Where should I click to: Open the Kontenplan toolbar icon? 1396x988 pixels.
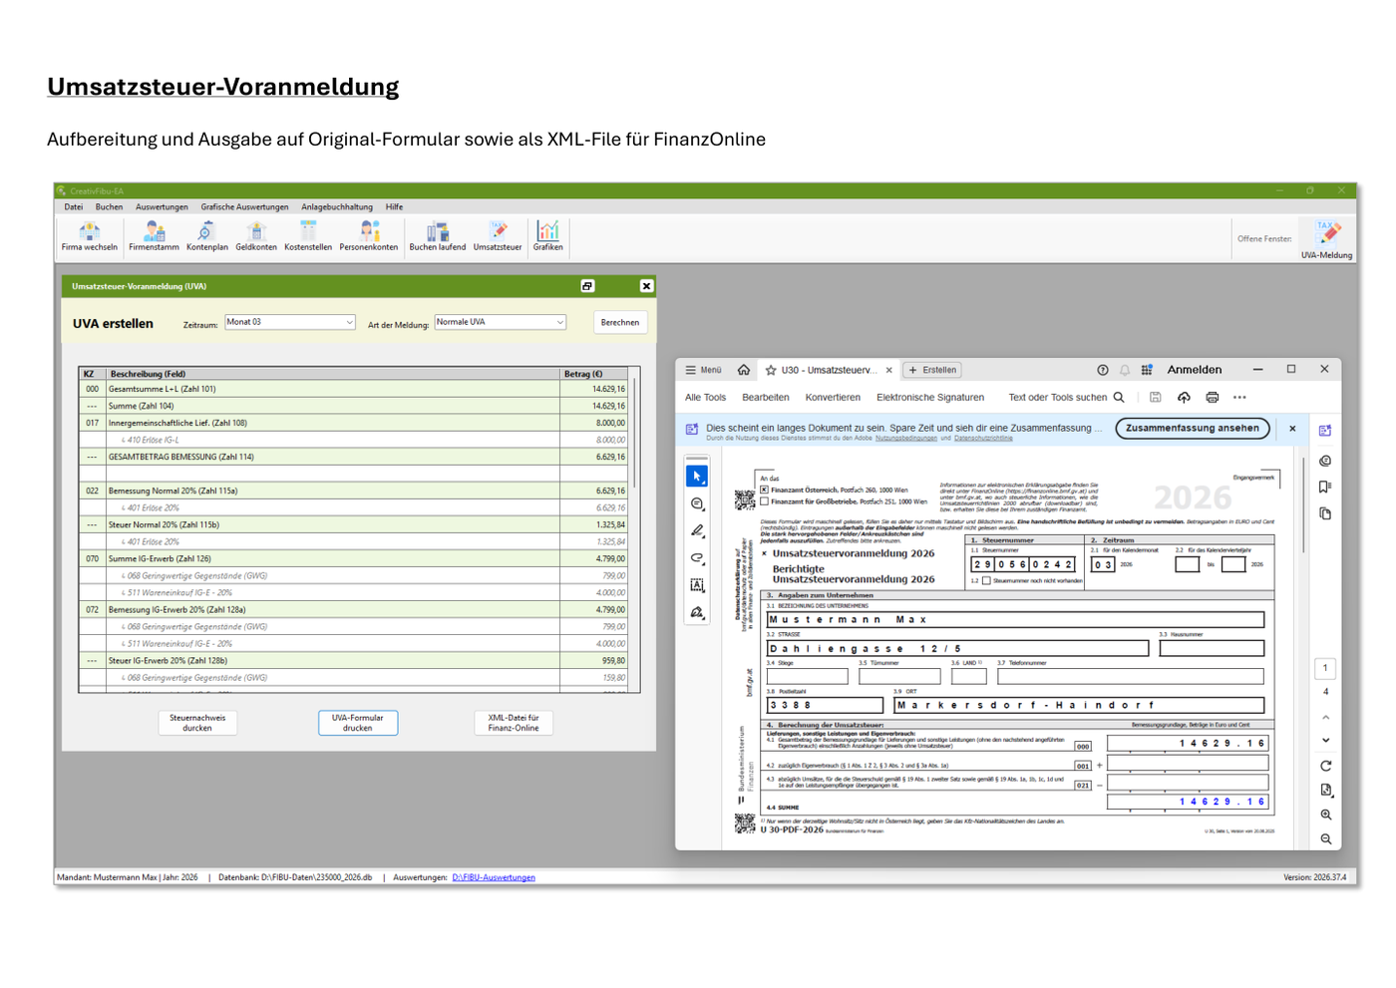(x=206, y=236)
